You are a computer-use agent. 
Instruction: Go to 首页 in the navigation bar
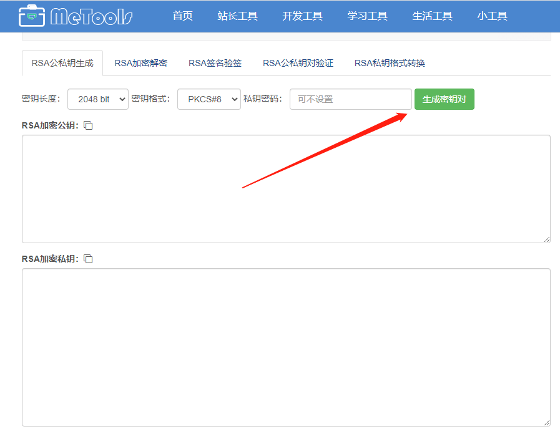[183, 16]
